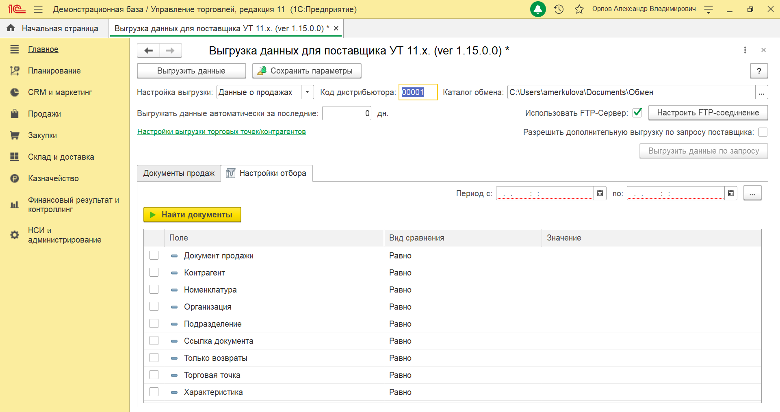Click days count field for automatic export
This screenshot has height=412, width=780.
coord(347,113)
